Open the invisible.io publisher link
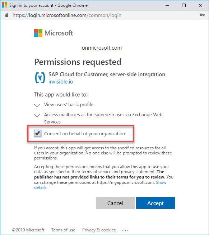 61,82
